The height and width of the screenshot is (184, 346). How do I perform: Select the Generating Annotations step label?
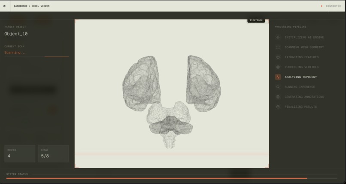click(304, 97)
